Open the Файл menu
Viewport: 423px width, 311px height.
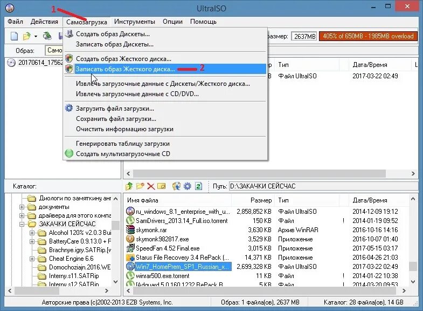point(15,22)
